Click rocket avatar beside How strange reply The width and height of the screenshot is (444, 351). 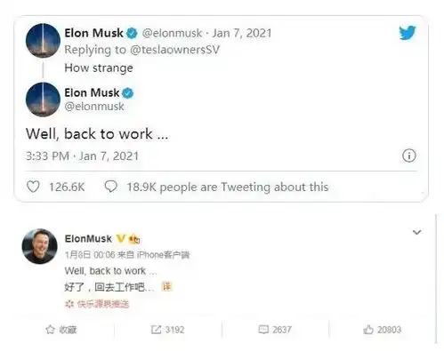tap(43, 40)
